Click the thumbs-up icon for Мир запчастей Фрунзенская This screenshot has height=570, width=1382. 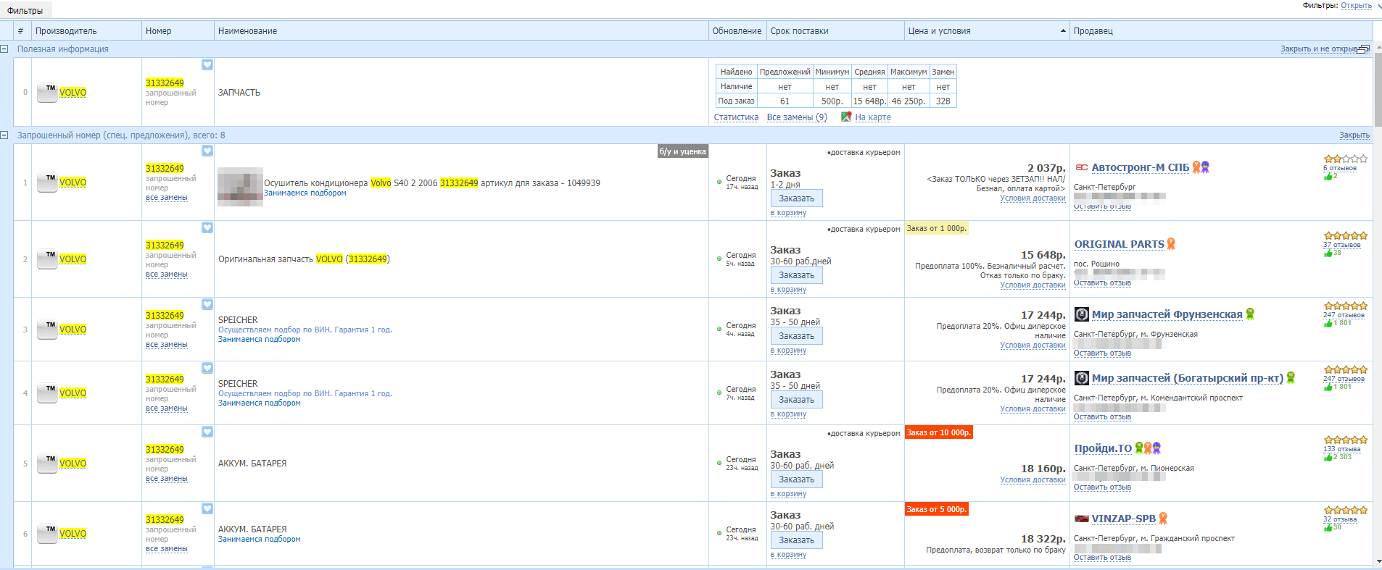point(1328,323)
